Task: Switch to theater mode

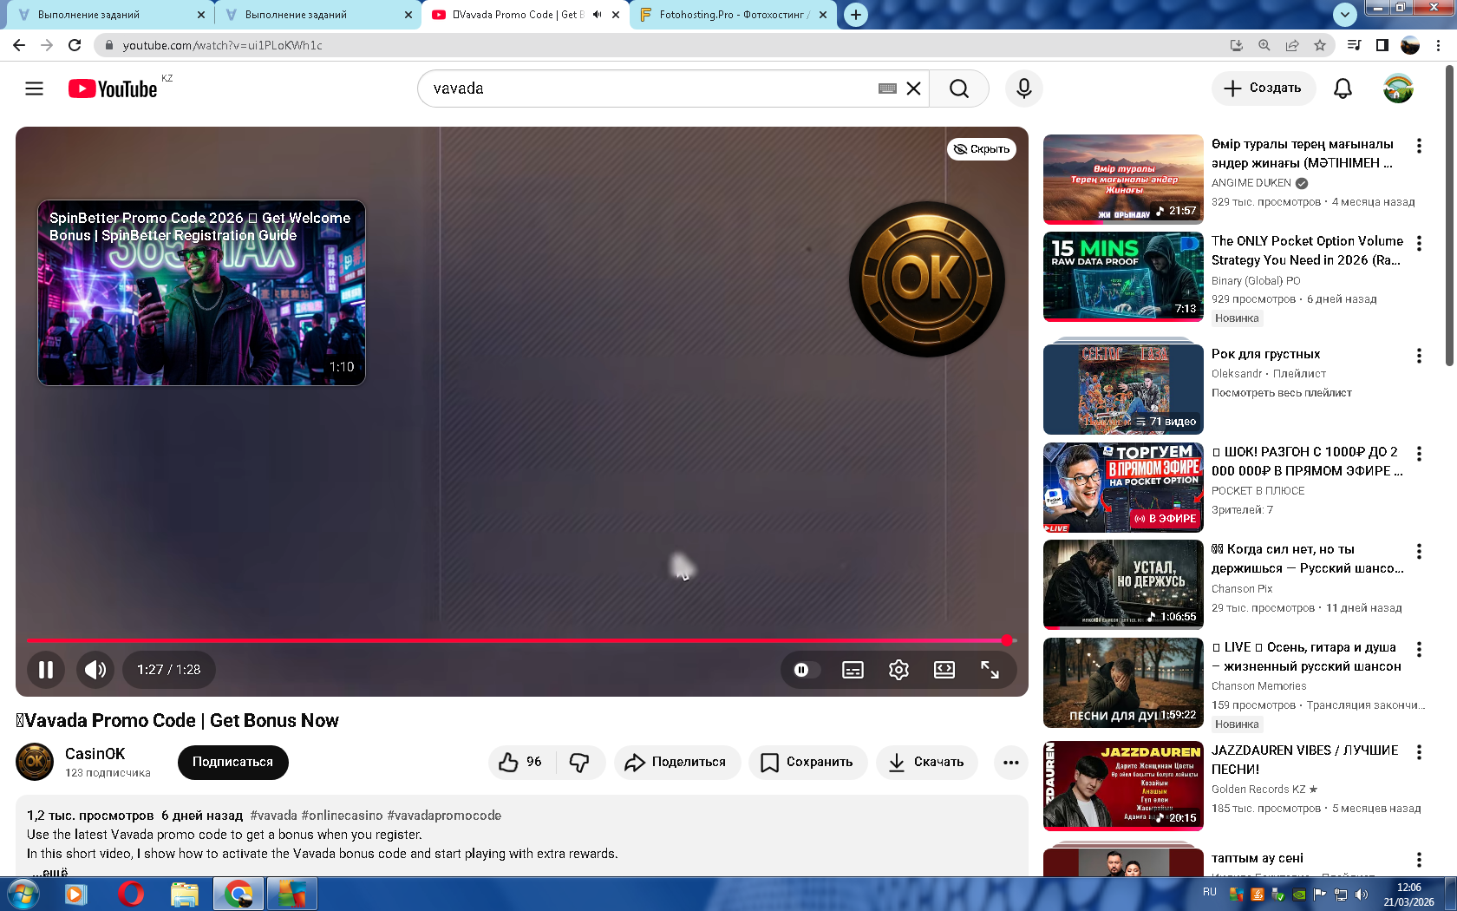Action: [944, 670]
